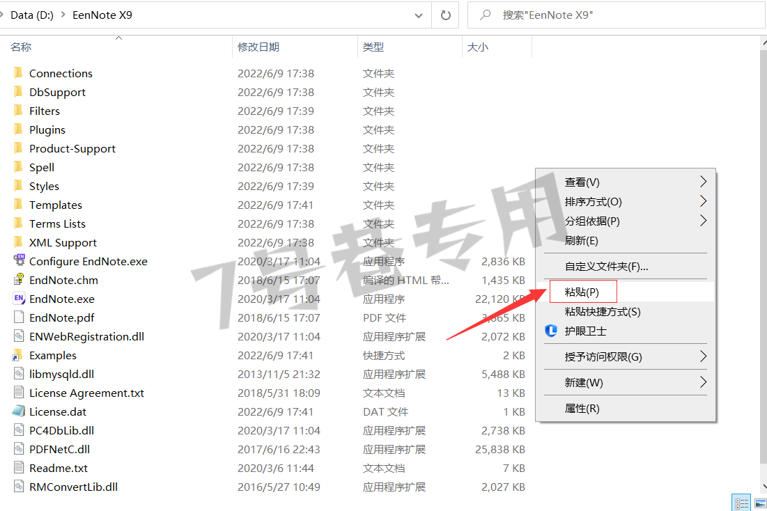The width and height of the screenshot is (767, 511).
Task: Sort by 名称 column header
Action: tap(20, 47)
